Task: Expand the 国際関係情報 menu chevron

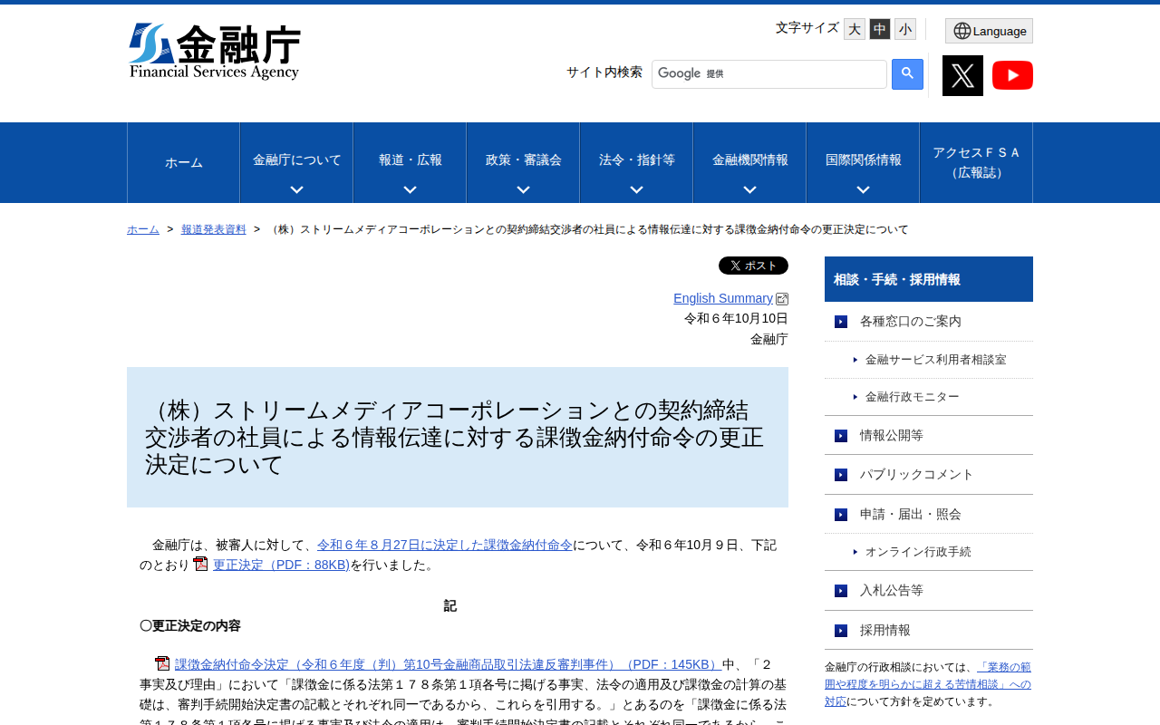Action: [863, 189]
